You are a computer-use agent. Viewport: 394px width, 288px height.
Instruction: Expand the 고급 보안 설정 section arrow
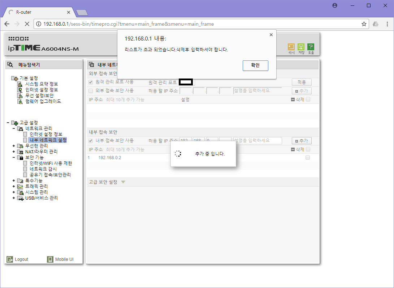[123, 182]
